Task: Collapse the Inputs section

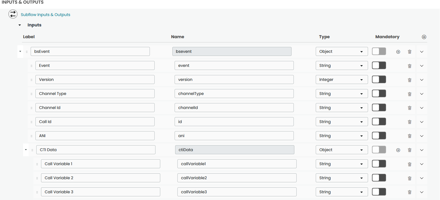Action: point(20,25)
